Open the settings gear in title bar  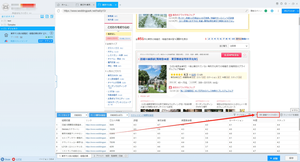286,4
